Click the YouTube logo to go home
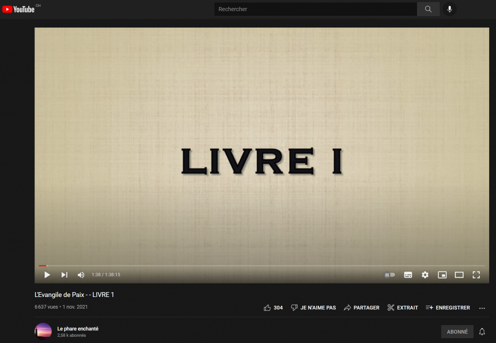Image resolution: width=496 pixels, height=343 pixels. point(20,9)
